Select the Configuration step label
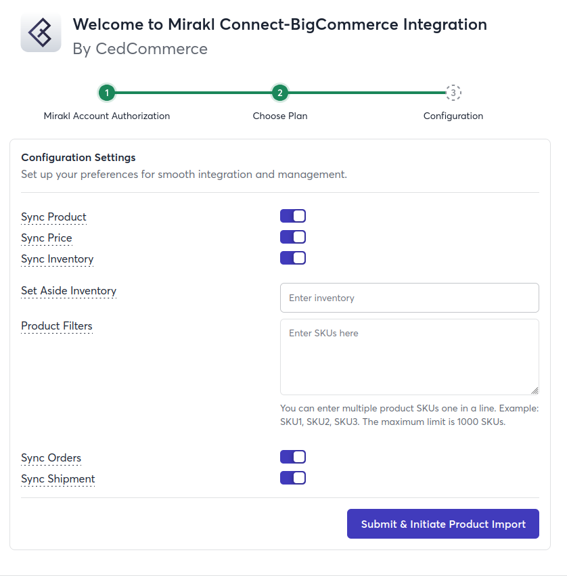The height and width of the screenshot is (584, 567). [453, 116]
